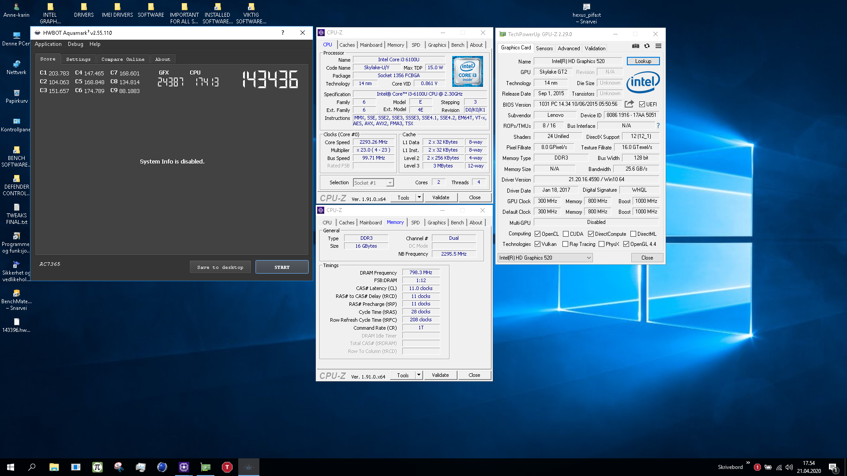
Task: Expand the Tools arrow in the lower CPU-Z window
Action: [419, 375]
